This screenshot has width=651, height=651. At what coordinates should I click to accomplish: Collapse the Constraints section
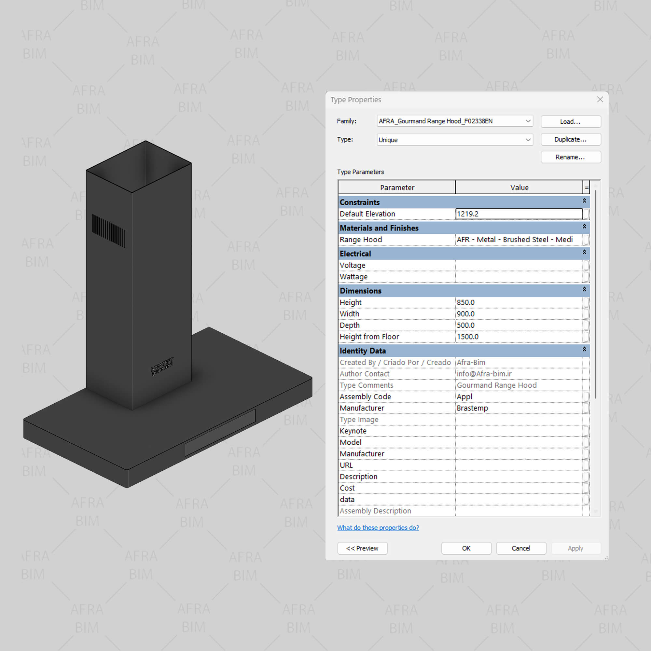(584, 201)
